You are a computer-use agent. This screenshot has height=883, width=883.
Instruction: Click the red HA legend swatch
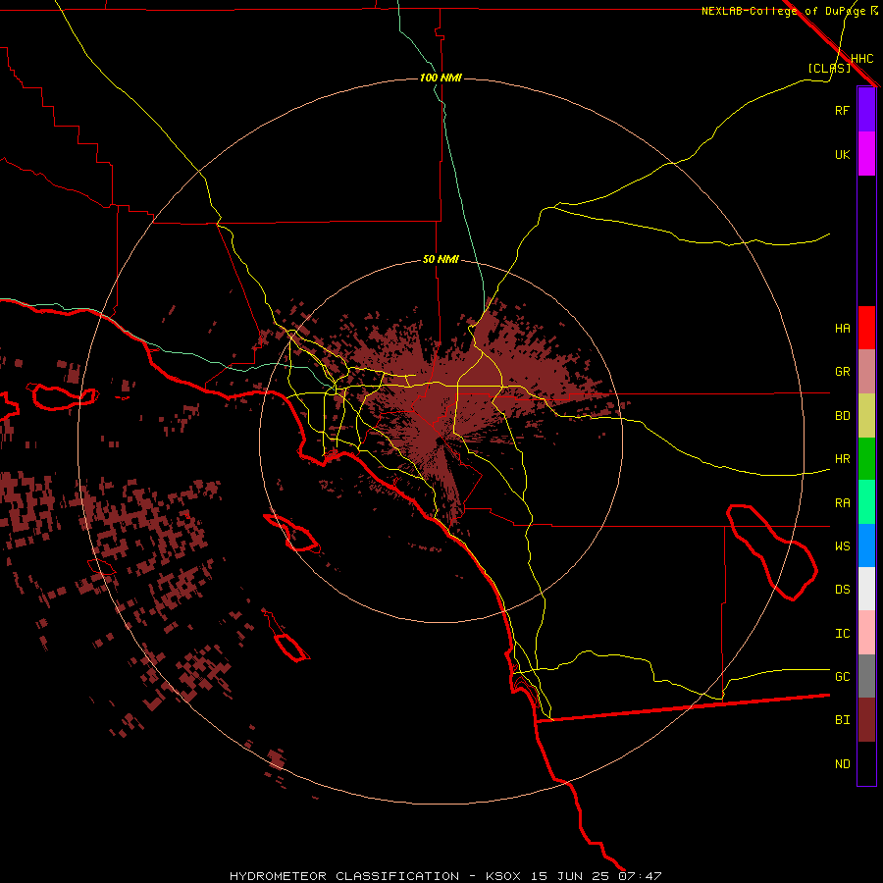[866, 328]
